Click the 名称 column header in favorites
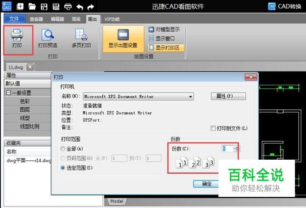 pos(11,151)
